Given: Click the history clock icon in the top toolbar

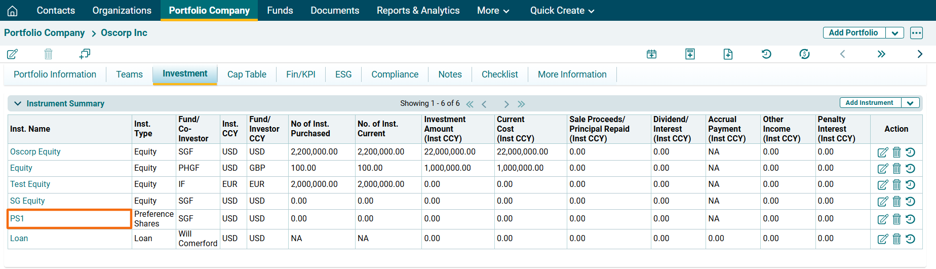Looking at the screenshot, I should tap(766, 54).
